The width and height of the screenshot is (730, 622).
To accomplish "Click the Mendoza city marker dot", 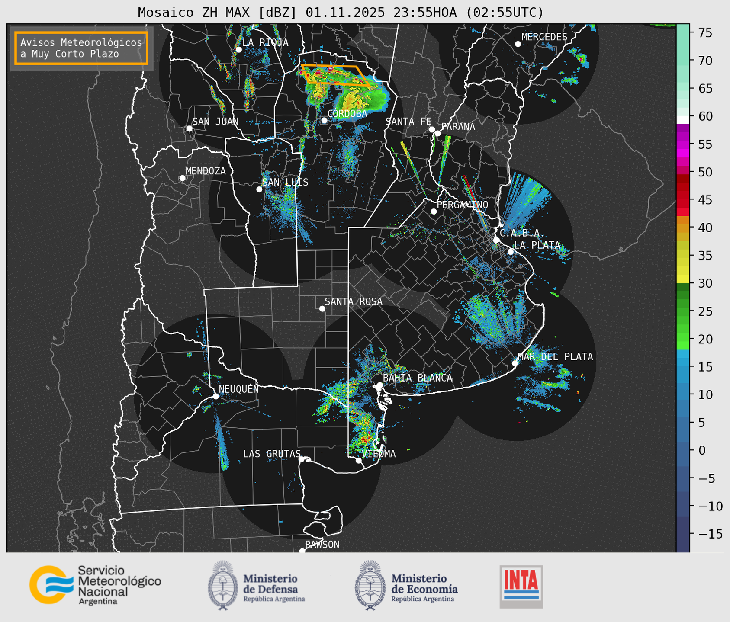I will click(x=182, y=178).
